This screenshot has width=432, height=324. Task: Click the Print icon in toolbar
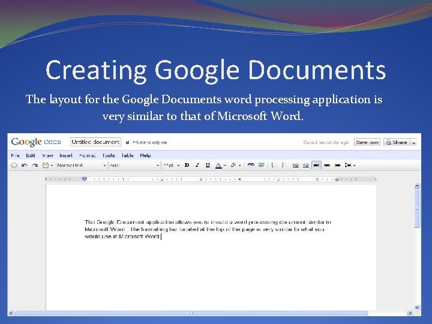(x=14, y=166)
